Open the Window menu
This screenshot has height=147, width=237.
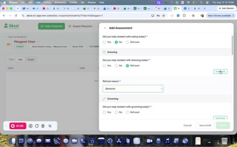coord(91,2)
